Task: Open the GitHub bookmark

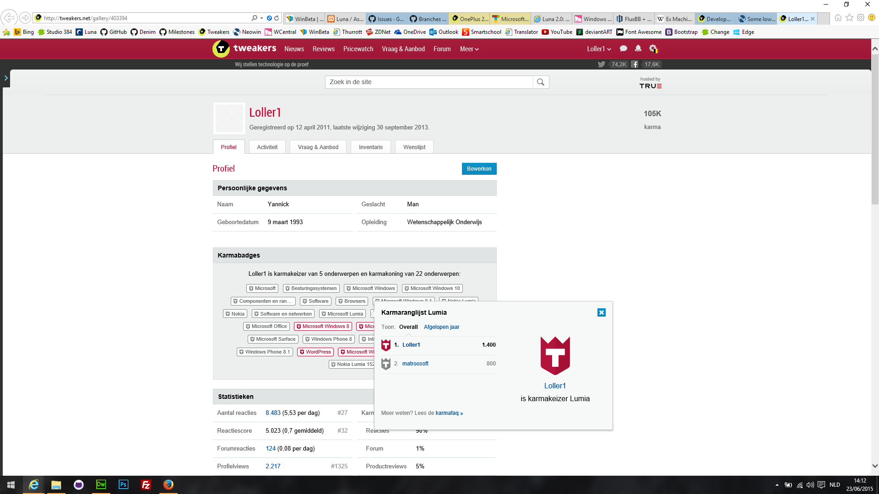Action: click(x=113, y=32)
